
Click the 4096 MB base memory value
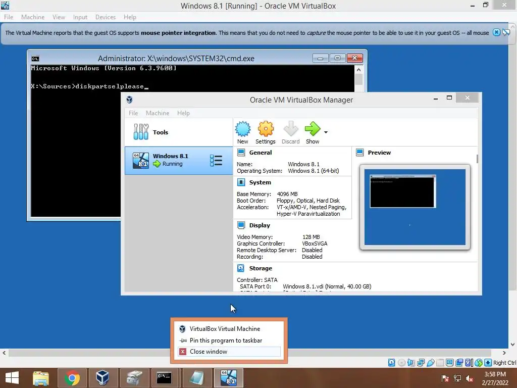point(287,194)
